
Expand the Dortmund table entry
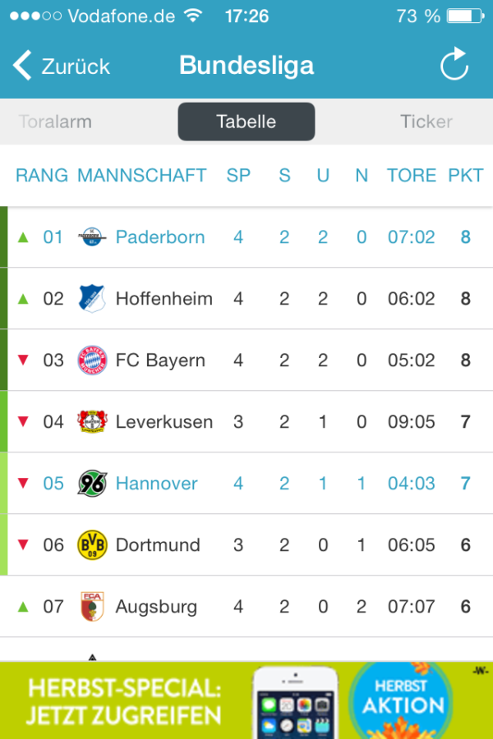[x=246, y=544]
